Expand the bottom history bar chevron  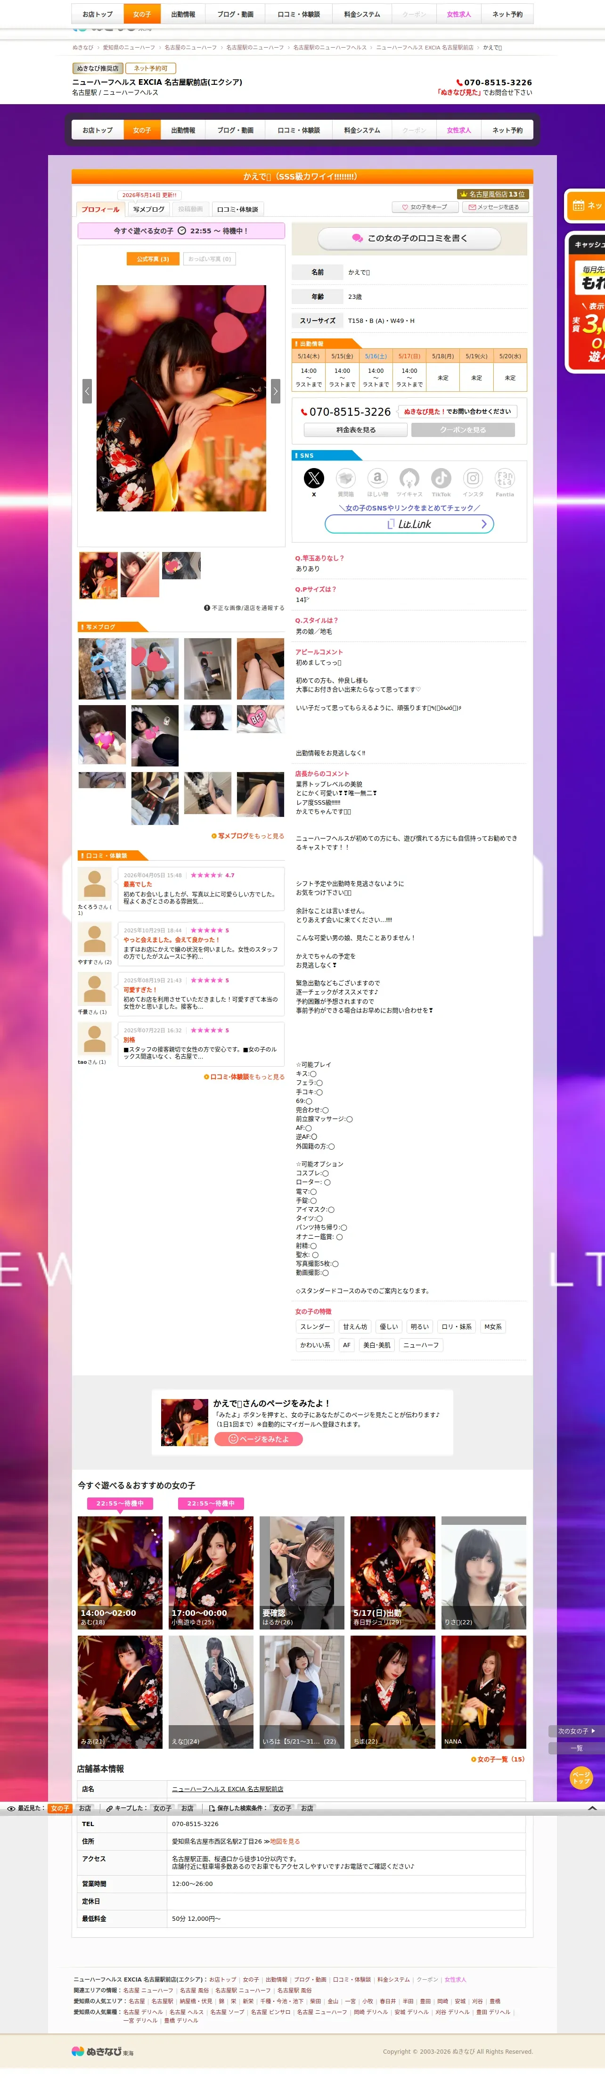tap(592, 1808)
